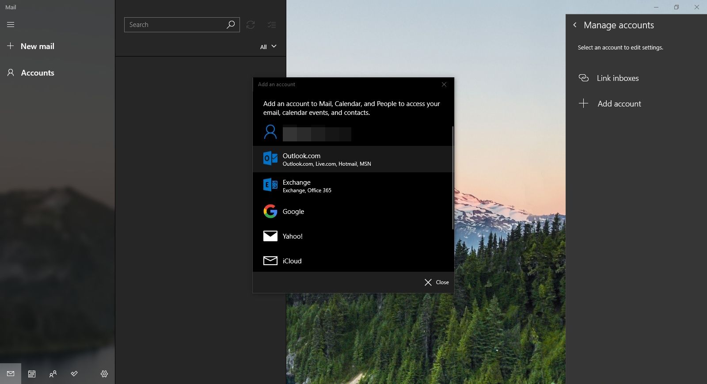
Task: Choose Exchange account type
Action: [353, 186]
